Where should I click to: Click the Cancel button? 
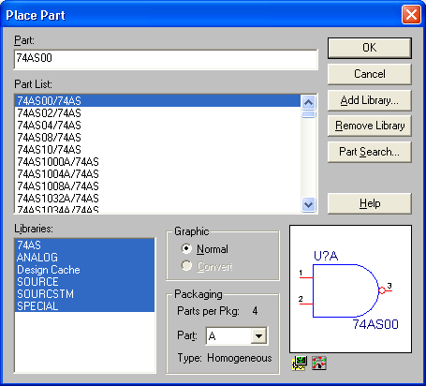click(x=370, y=74)
